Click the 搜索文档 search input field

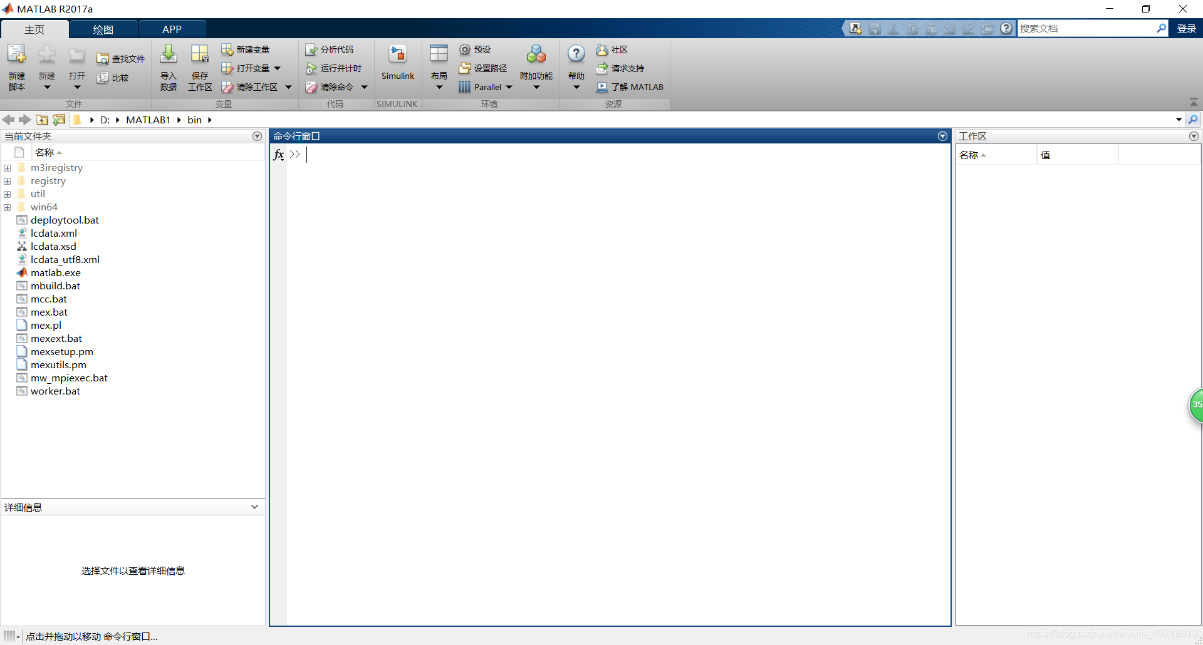point(1086,28)
